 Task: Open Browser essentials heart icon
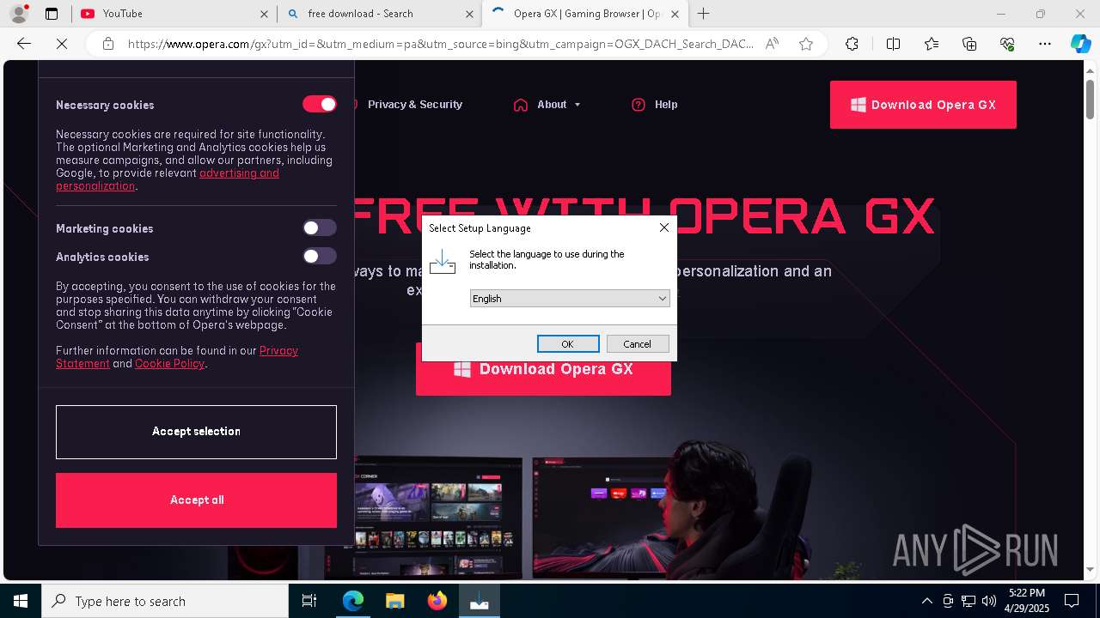[x=1007, y=44]
